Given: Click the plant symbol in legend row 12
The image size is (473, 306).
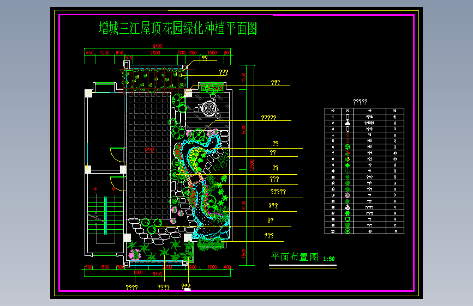Looking at the screenshot, I should pyautogui.click(x=348, y=183).
